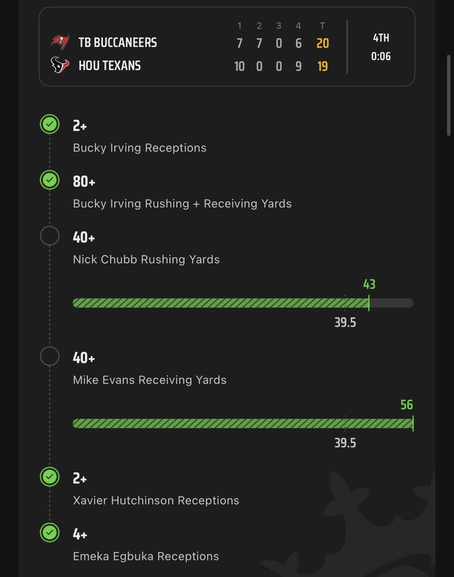Screen dimensions: 454x577
Task: Click the Tampa Bay Buccaneers logo
Action: coord(60,42)
